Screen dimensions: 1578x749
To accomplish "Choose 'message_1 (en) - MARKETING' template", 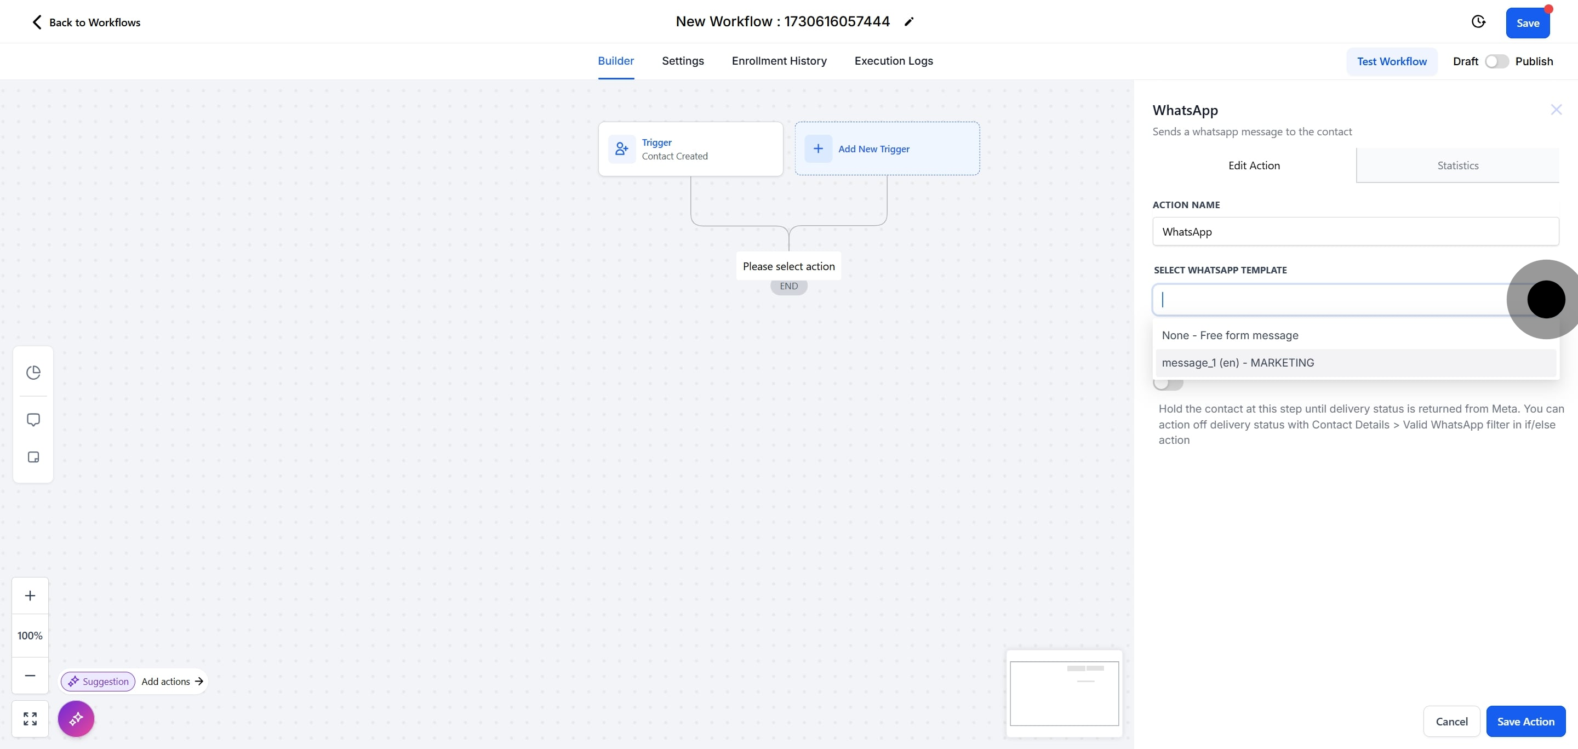I will coord(1237,363).
